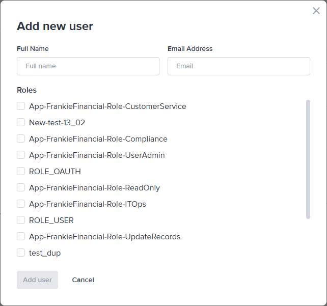Focus the Email address input field
The height and width of the screenshot is (306, 327).
click(x=238, y=66)
